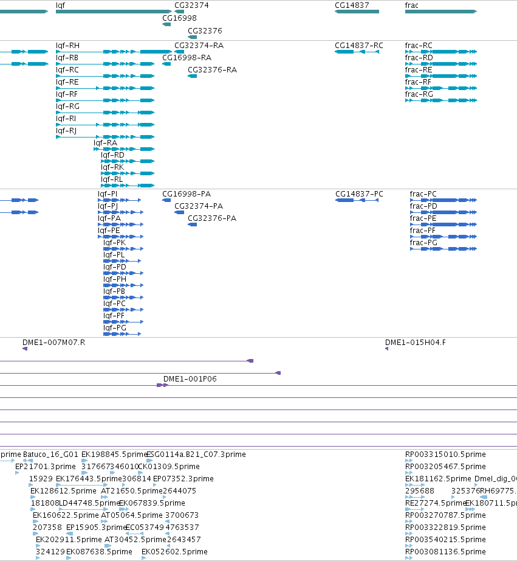Click protein lqf-PK
This screenshot has height=561, width=517.
tap(123, 249)
